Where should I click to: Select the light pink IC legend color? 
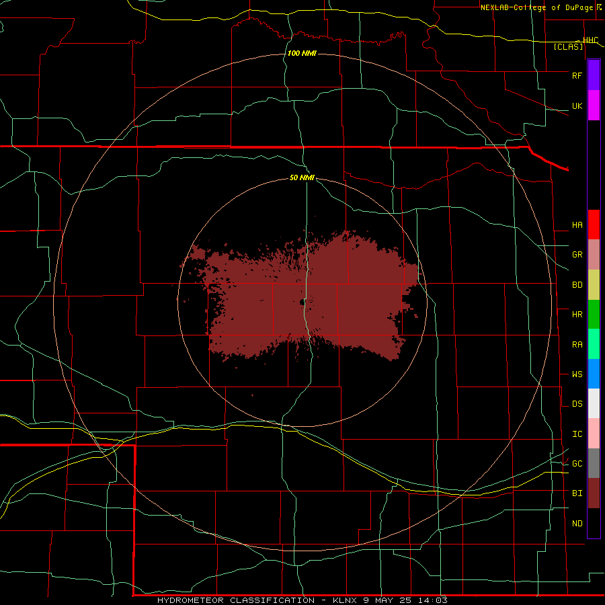[594, 434]
